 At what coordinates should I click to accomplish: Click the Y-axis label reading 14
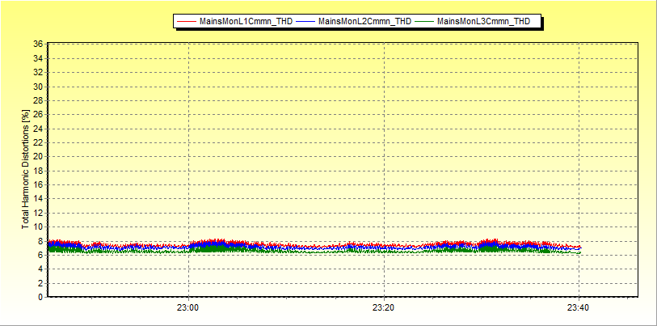38,199
